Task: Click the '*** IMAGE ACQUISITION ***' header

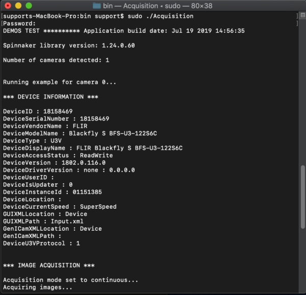Action: (x=49, y=265)
